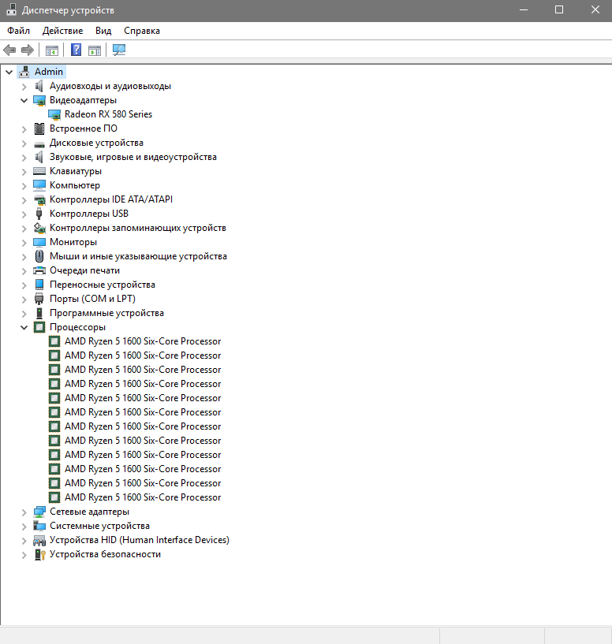Click the Мониторы monitor icon
Image resolution: width=612 pixels, height=644 pixels.
pos(39,242)
